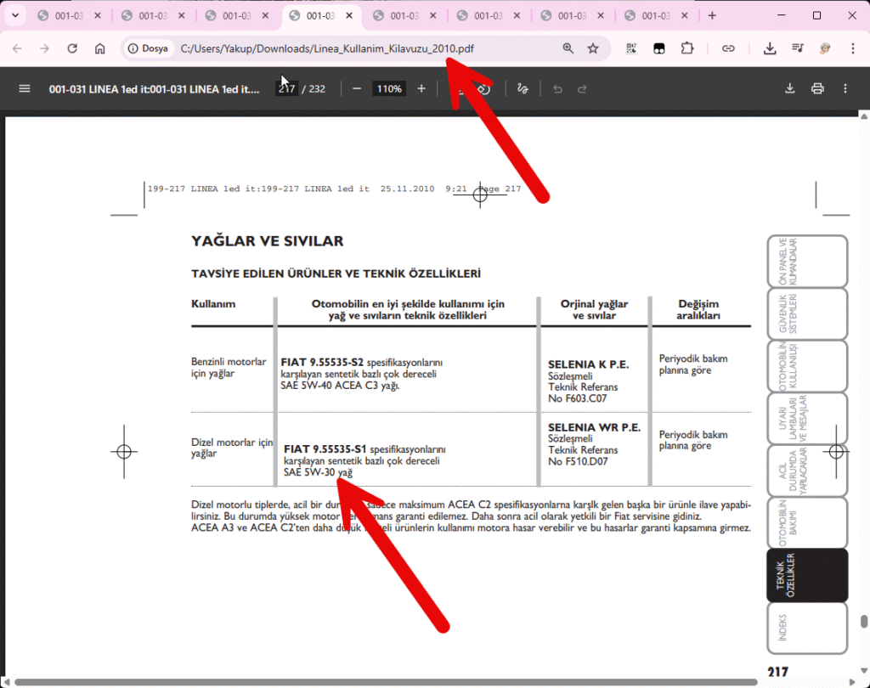Click the page number field showing 217
The image size is (870, 688).
tap(286, 88)
